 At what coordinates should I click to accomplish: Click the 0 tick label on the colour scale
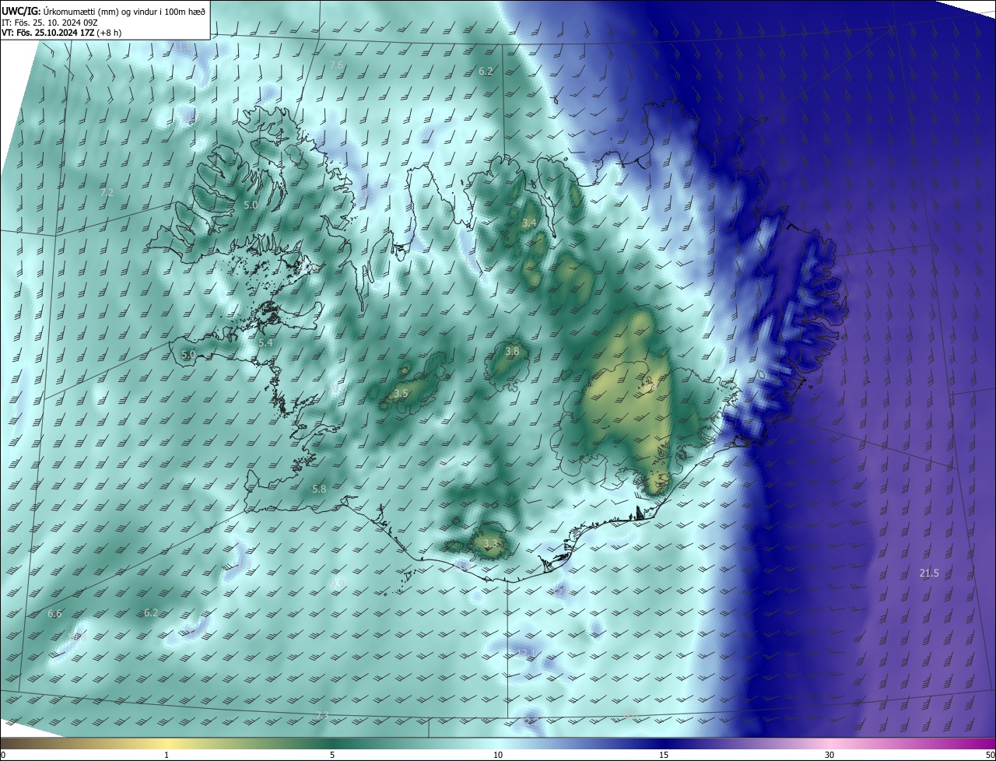(3, 756)
